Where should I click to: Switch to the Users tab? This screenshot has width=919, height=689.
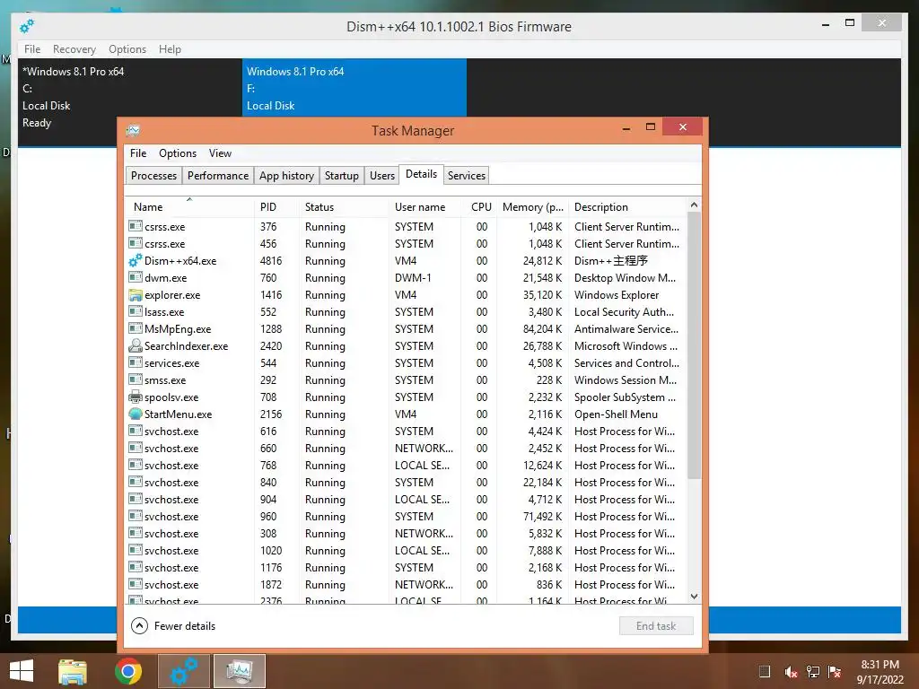point(382,176)
